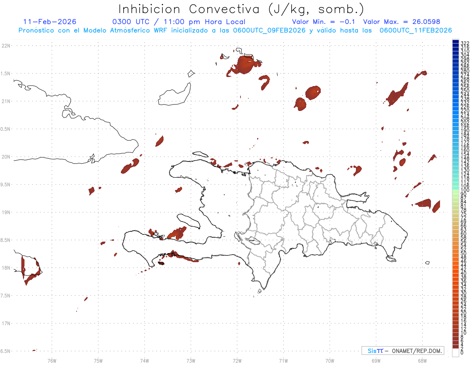Click the '10' value on the color scale
474x366 pixels.
point(464,332)
